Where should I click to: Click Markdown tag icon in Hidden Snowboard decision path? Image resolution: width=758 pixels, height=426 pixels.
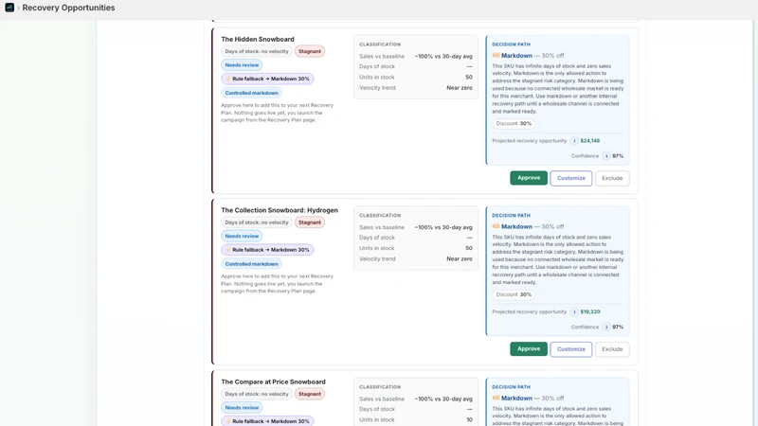(x=496, y=56)
